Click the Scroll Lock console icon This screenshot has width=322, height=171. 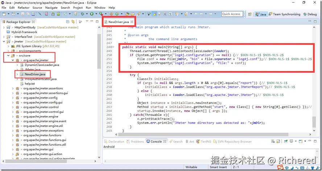click(278, 141)
